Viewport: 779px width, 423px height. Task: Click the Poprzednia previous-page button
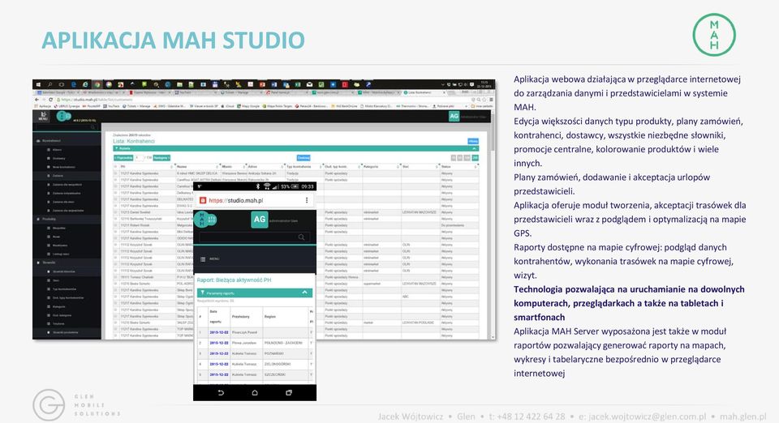pyautogui.click(x=123, y=158)
